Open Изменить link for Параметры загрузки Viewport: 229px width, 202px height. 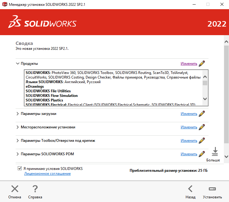(189, 114)
